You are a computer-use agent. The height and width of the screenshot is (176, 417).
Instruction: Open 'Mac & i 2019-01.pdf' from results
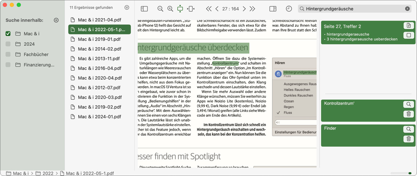coord(99,39)
